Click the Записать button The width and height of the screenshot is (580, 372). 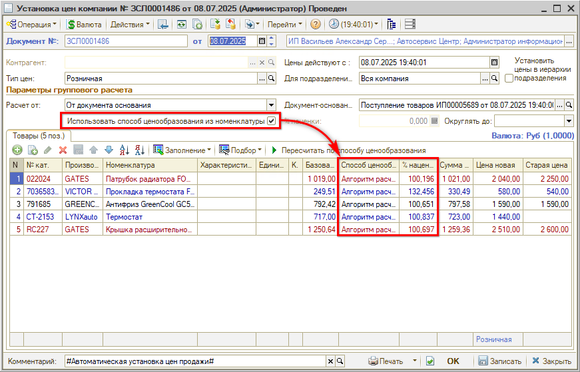[x=499, y=361]
